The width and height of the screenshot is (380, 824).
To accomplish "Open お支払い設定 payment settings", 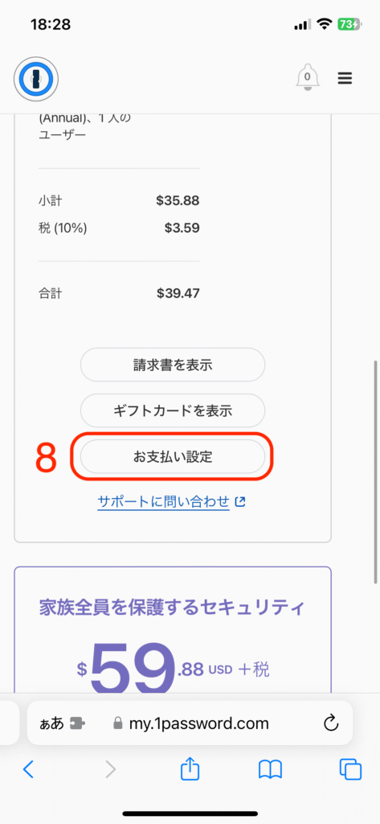I will [173, 456].
